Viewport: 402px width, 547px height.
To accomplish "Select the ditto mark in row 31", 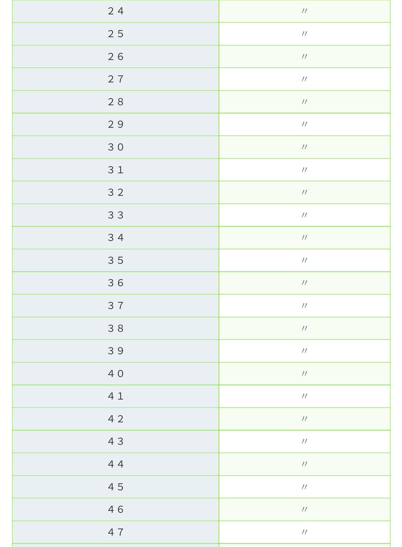I will 305,170.
